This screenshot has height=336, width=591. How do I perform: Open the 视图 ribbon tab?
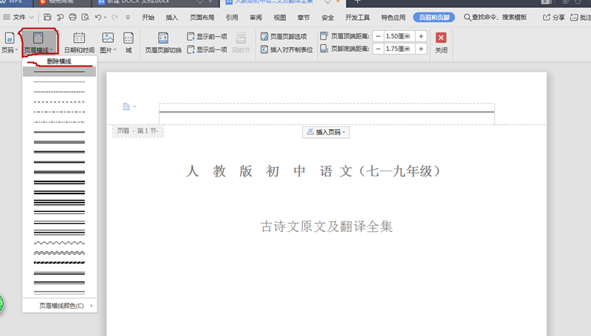tap(280, 17)
